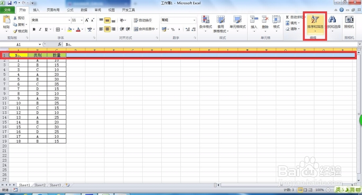Increase indent in alignment group
Image resolution: width=362 pixels, height=195 pixels.
tap(128, 29)
